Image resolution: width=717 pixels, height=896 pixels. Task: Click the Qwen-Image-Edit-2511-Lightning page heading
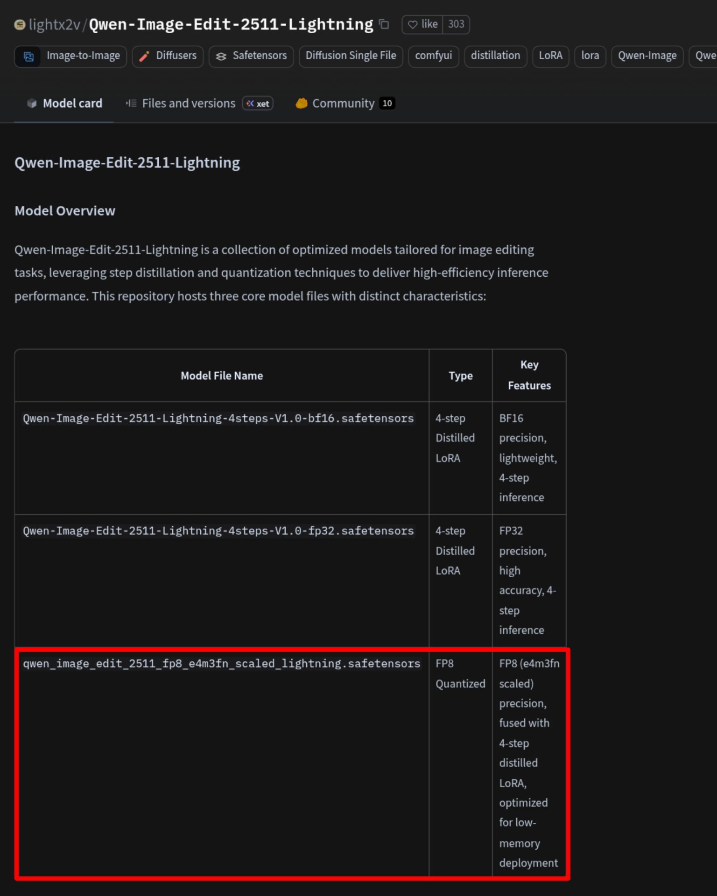click(127, 163)
